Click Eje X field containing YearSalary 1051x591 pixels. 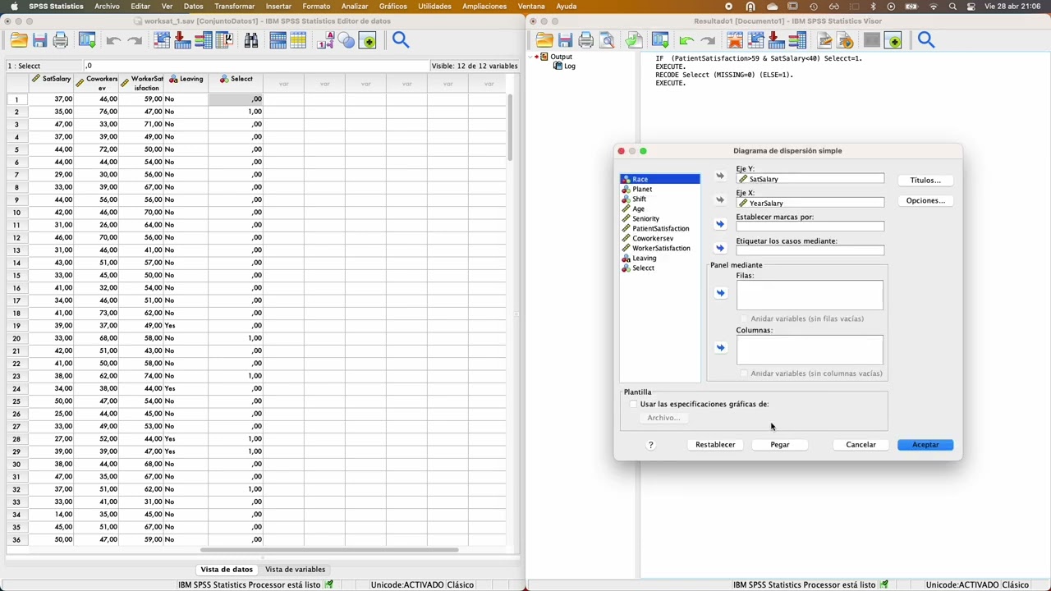(810, 203)
